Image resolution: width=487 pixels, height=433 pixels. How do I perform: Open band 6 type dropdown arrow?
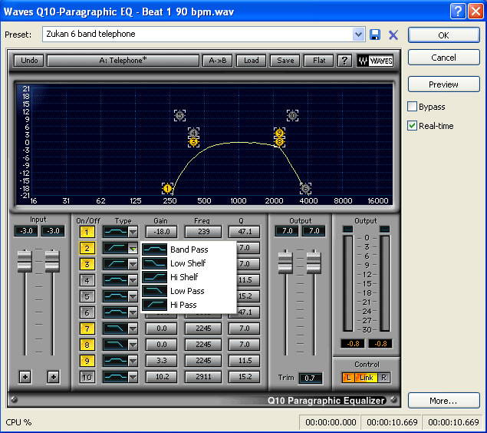133,312
